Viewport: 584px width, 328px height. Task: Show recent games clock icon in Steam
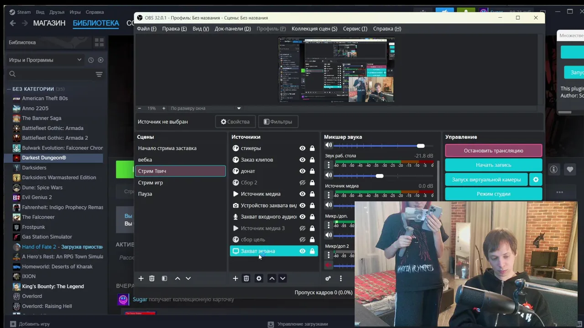pyautogui.click(x=91, y=60)
